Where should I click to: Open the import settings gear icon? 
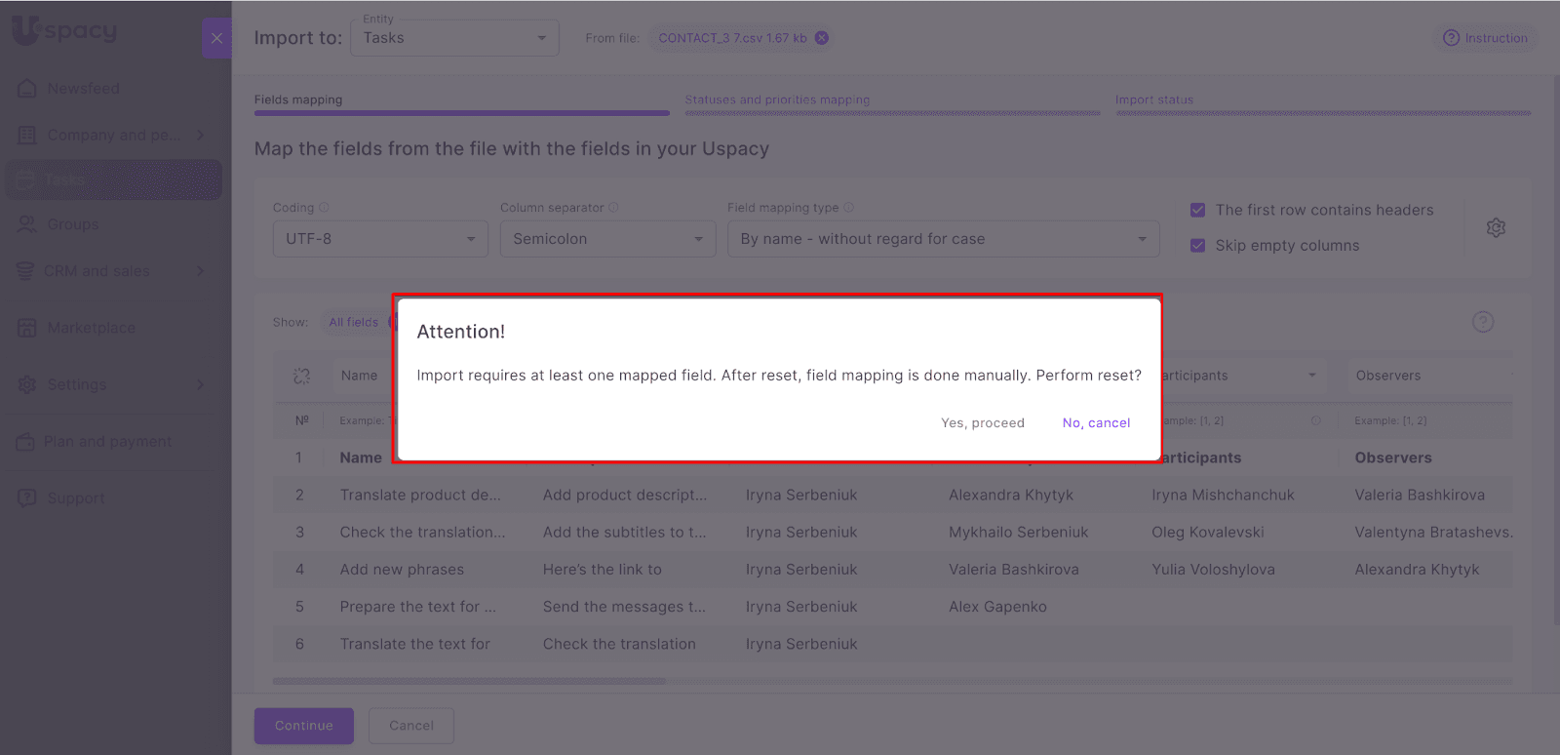pos(1496,227)
